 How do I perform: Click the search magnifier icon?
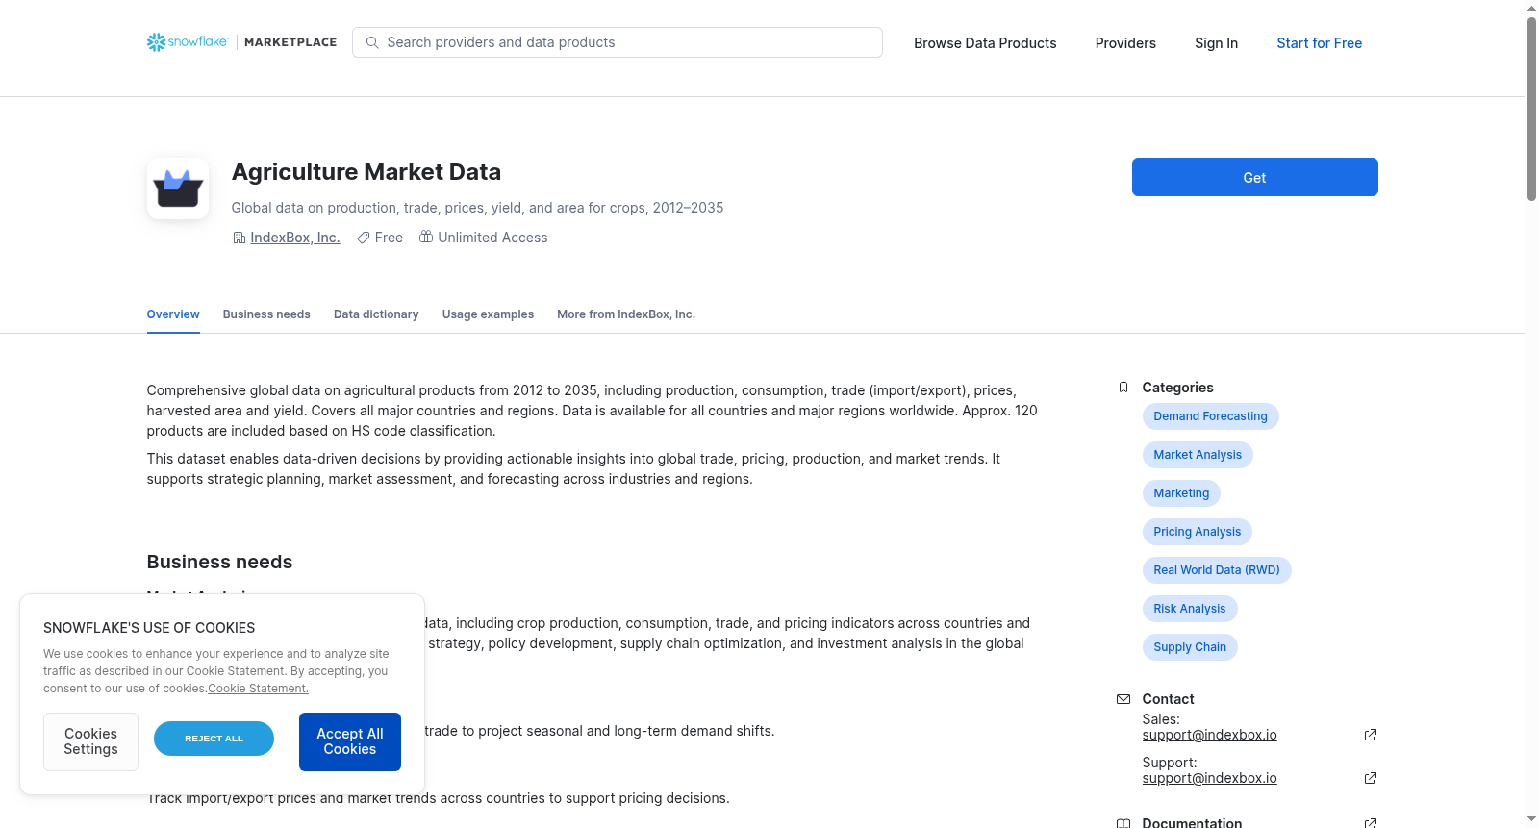pyautogui.click(x=372, y=42)
